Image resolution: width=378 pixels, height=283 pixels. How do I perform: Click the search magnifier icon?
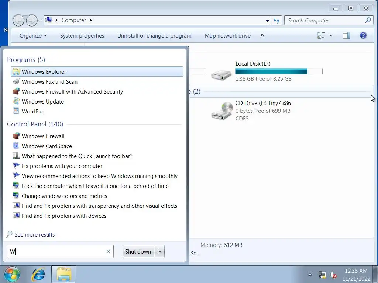[368, 21]
